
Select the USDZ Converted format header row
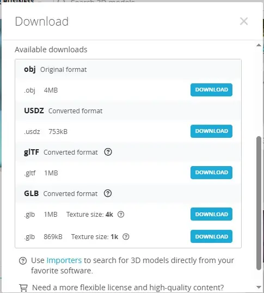click(128, 111)
